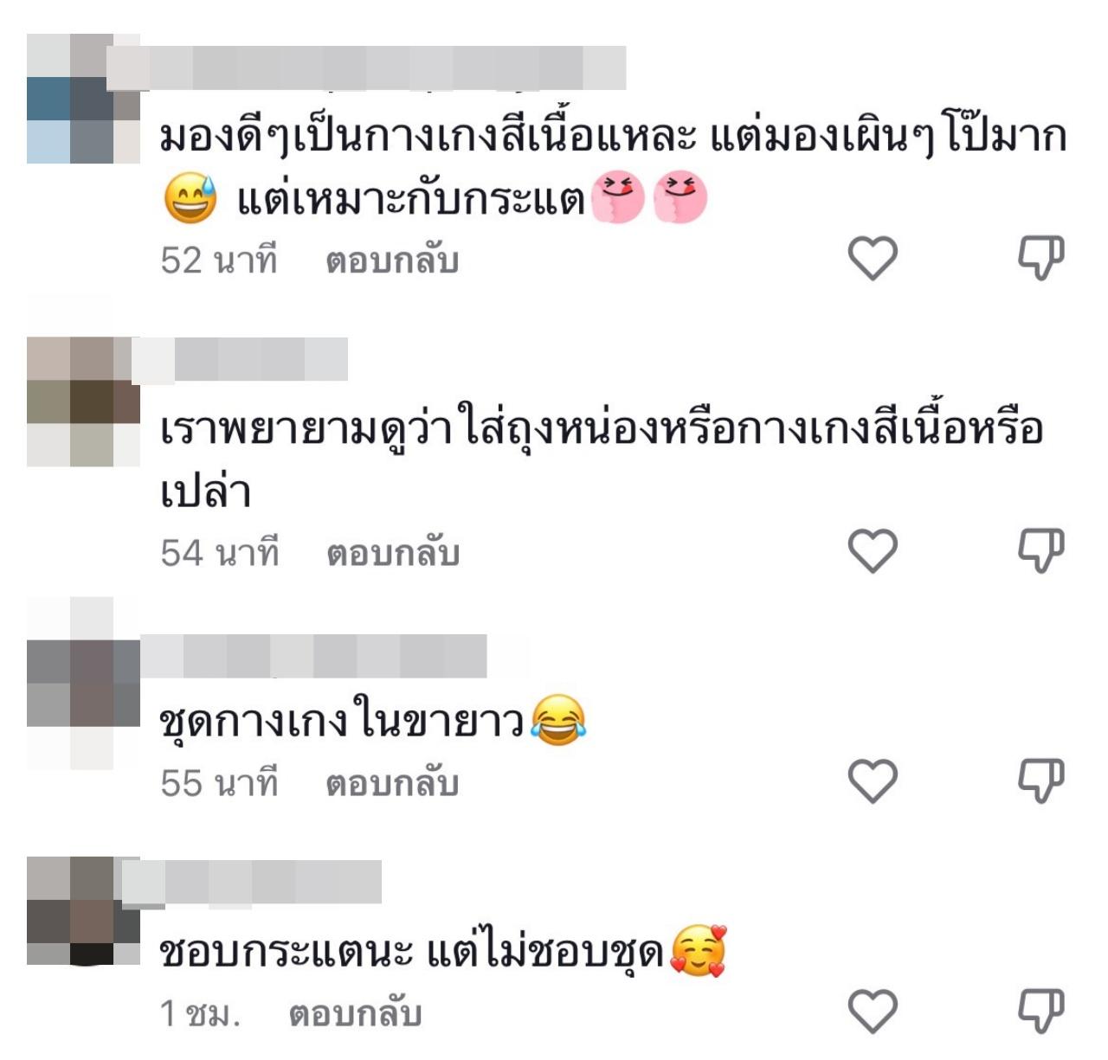Open blurred username above the 52 นาที comment

pyautogui.click(x=365, y=67)
